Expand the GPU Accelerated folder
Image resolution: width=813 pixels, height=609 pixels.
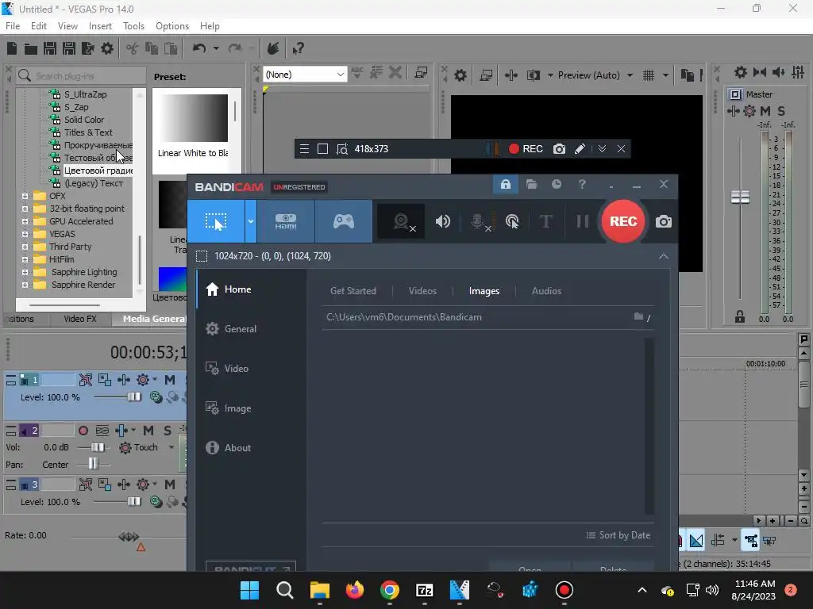coord(25,222)
